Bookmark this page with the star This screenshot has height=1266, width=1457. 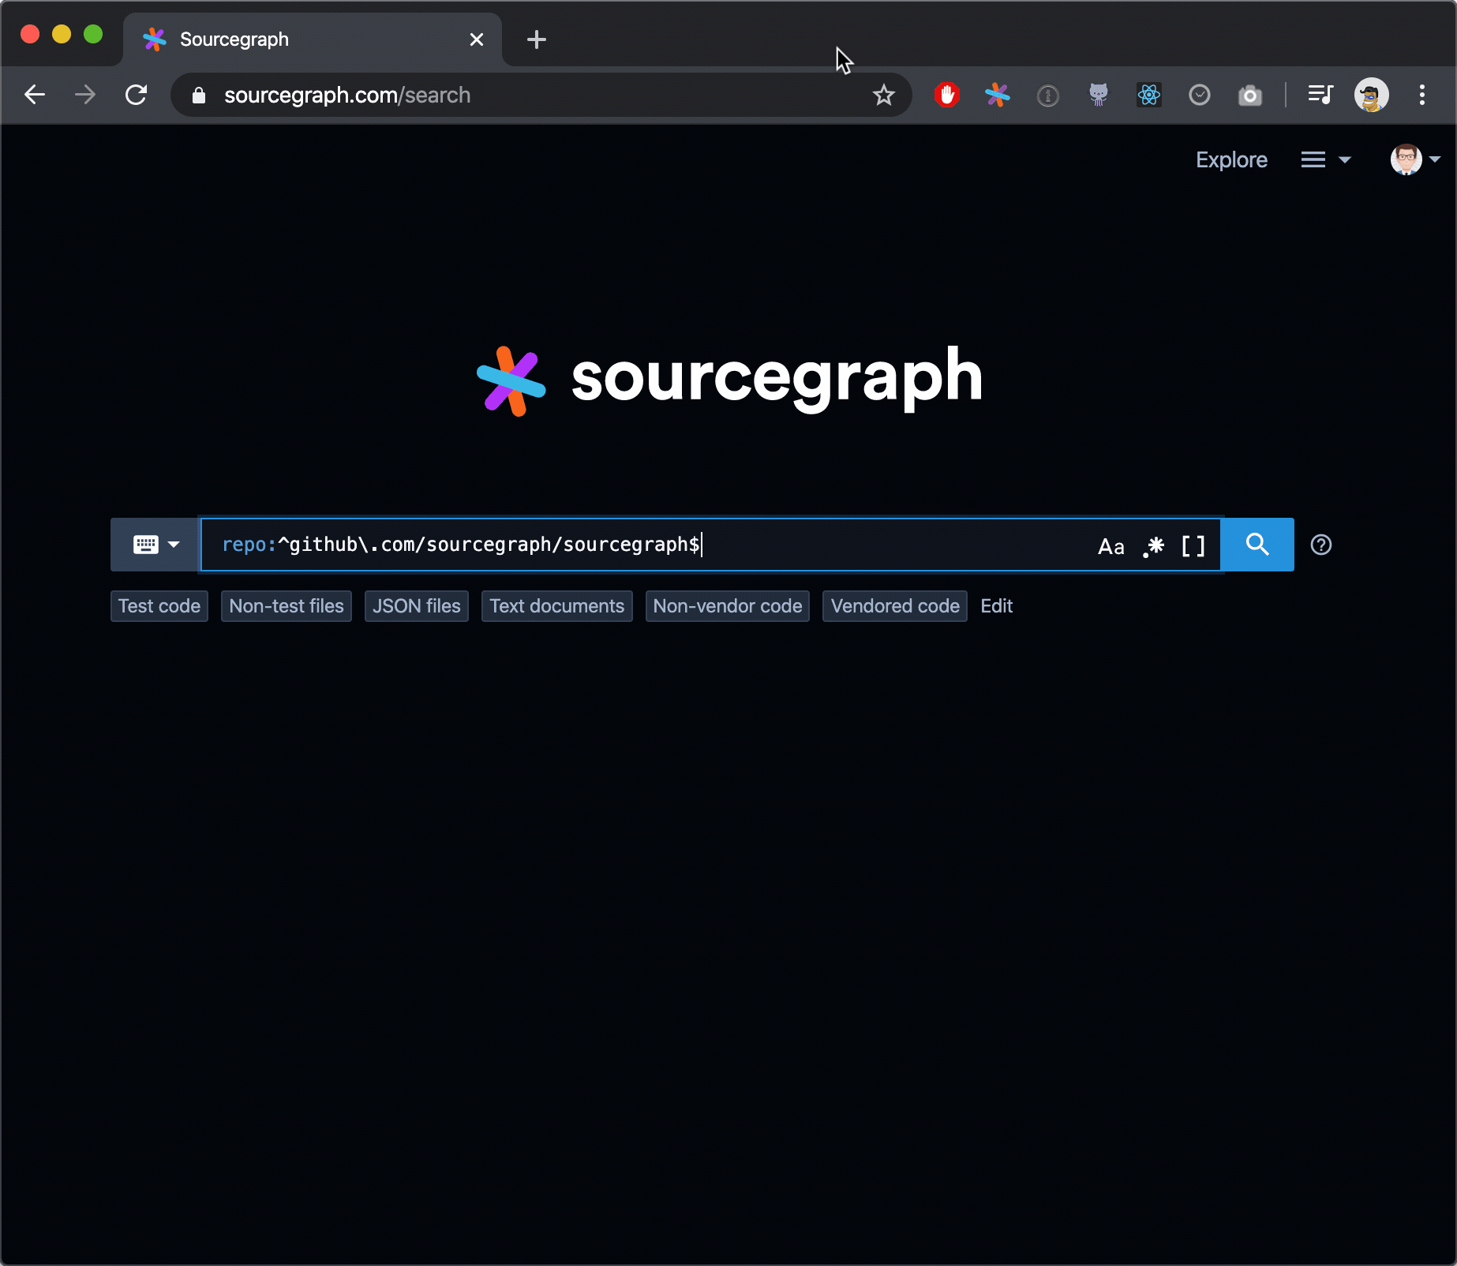tap(883, 96)
